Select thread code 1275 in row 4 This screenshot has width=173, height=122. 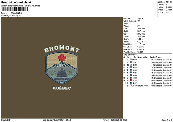point(153,68)
